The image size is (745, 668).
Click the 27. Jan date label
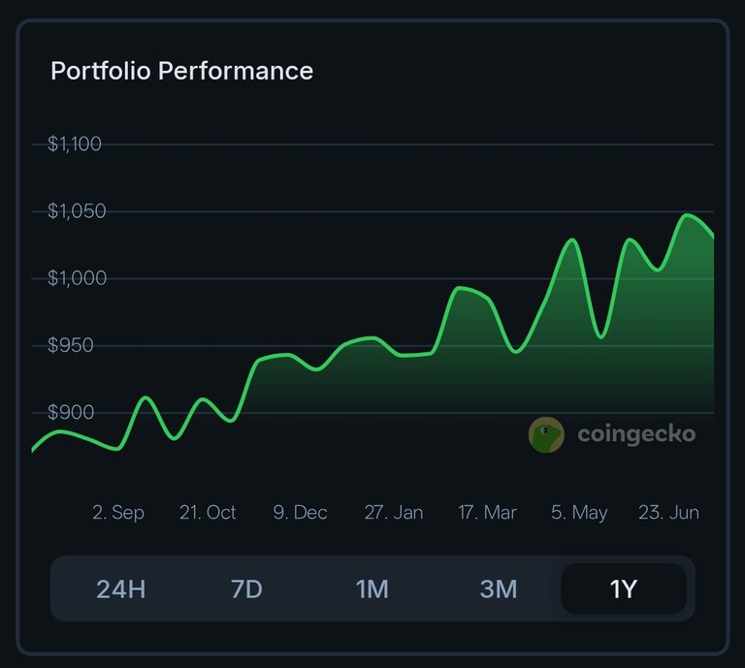tap(394, 512)
